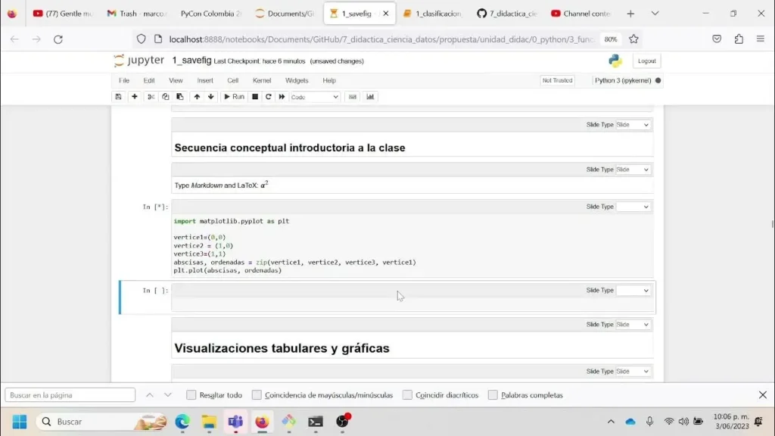Click the Run button in toolbar
Viewport: 775px width, 436px height.
coord(233,97)
